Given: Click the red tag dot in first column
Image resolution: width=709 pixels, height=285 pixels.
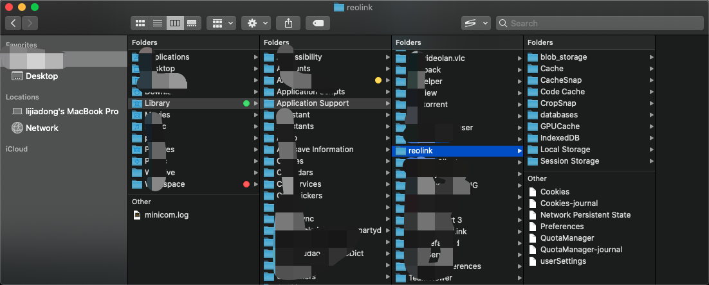Looking at the screenshot, I should coord(246,184).
